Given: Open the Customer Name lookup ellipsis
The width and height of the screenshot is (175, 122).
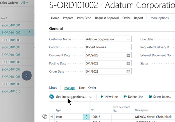Looking at the screenshot, I should point(128,39).
